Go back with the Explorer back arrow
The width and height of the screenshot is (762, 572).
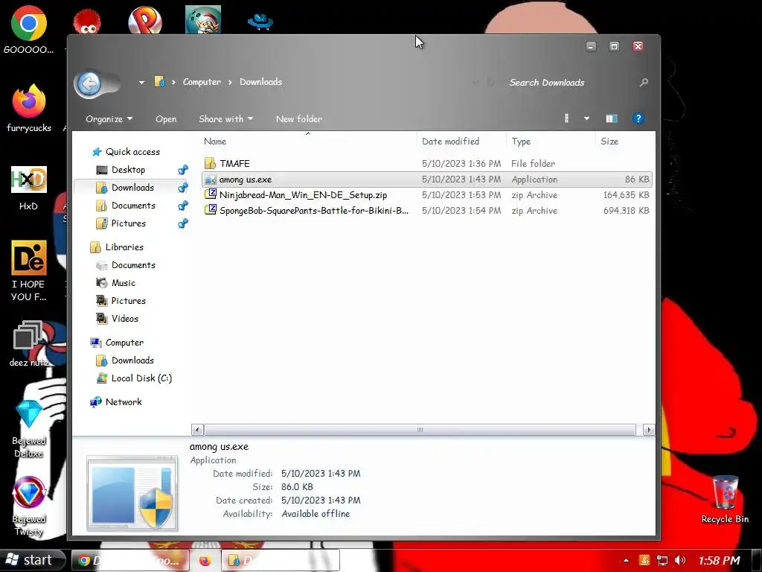[89, 83]
